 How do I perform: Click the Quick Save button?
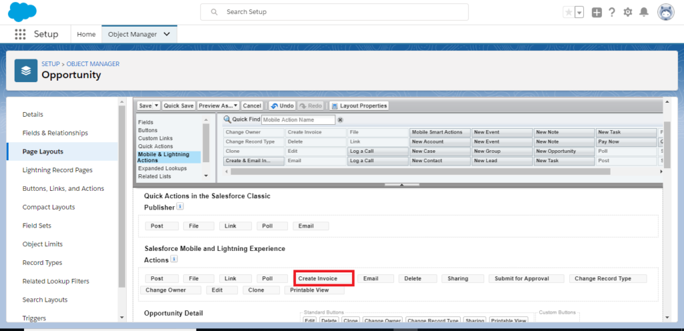coord(179,105)
